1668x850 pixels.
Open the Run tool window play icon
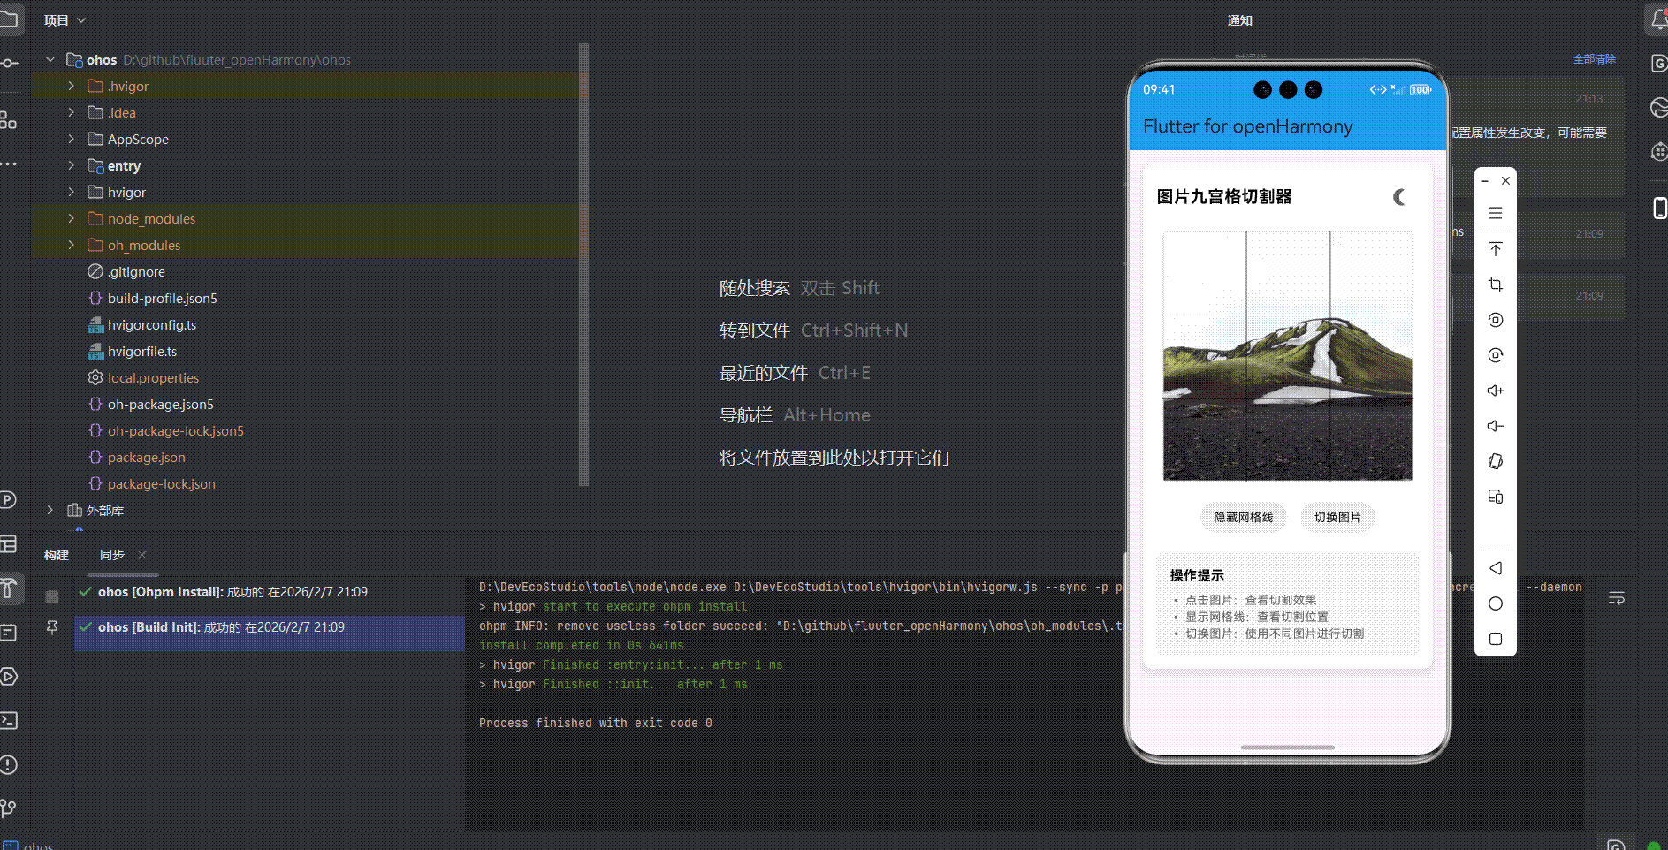[8, 676]
